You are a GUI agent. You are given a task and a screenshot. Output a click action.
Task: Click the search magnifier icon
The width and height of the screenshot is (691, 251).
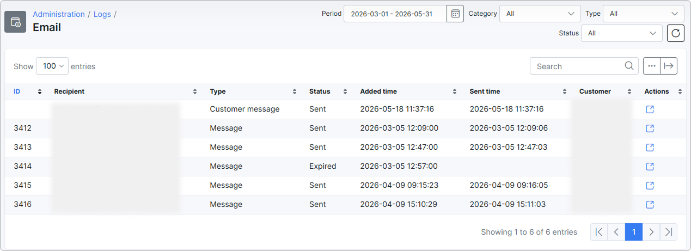pyautogui.click(x=629, y=66)
